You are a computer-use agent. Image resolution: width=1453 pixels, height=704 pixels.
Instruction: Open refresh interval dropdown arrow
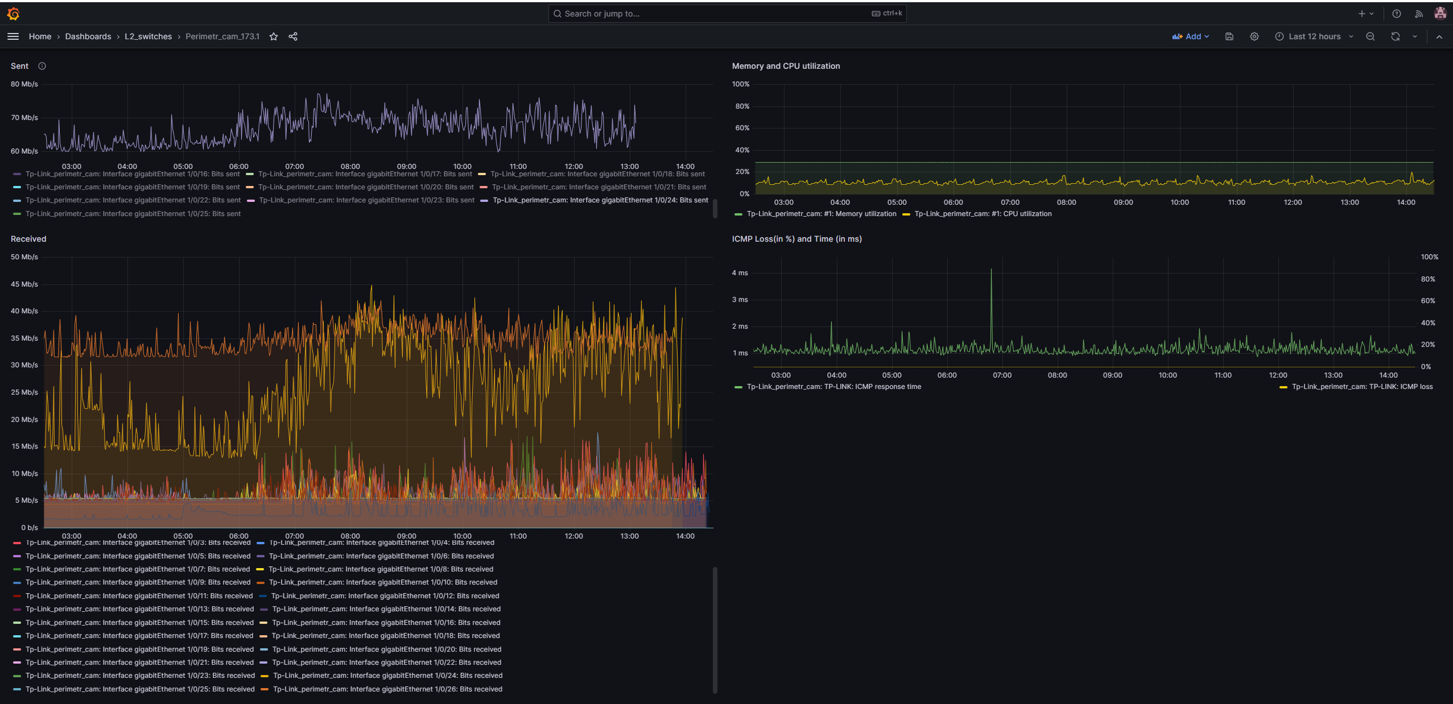coord(1415,36)
